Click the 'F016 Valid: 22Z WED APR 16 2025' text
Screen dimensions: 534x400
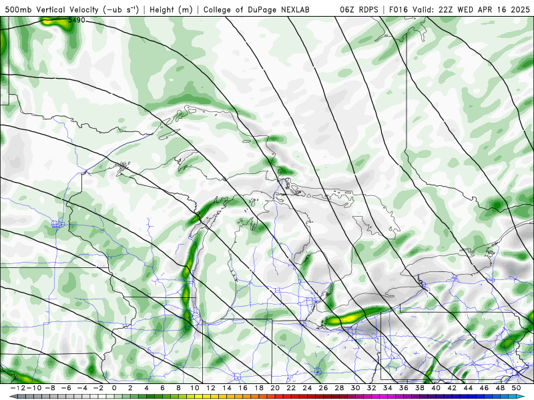(459, 9)
